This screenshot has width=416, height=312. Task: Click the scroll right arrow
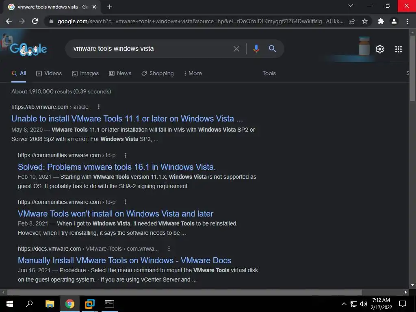pos(406,292)
